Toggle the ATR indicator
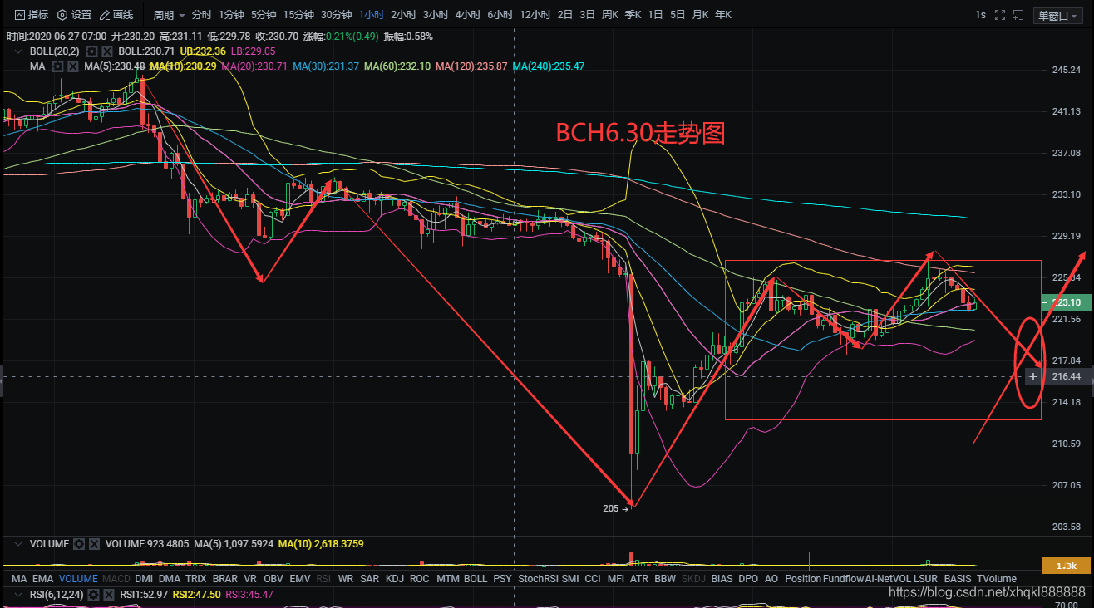 (639, 579)
